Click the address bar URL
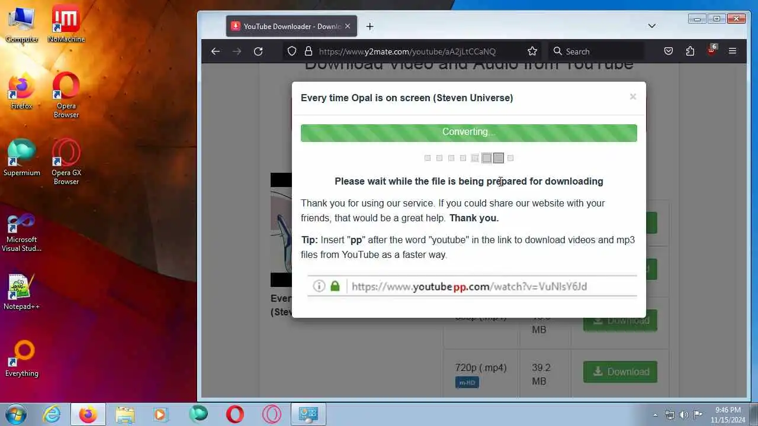758x426 pixels. [x=407, y=51]
